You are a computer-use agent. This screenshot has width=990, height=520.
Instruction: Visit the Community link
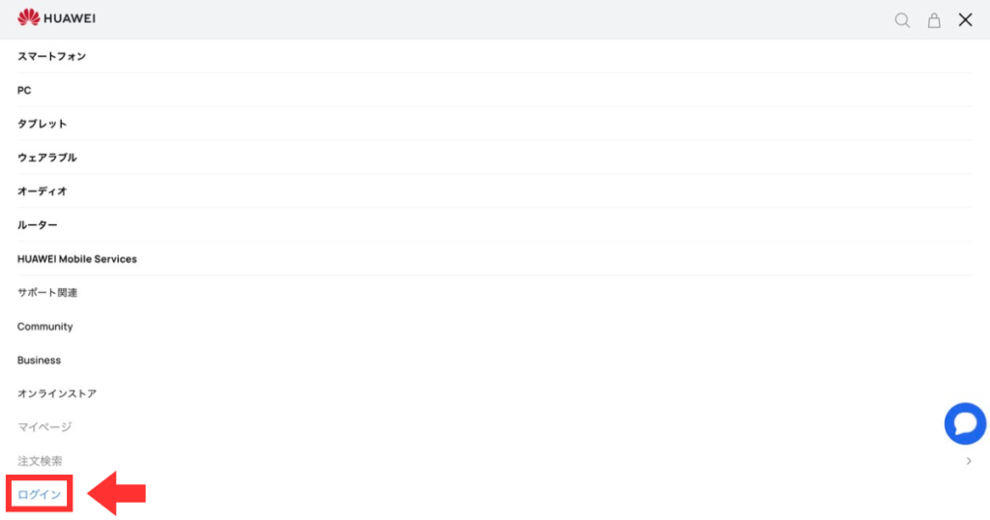(44, 327)
